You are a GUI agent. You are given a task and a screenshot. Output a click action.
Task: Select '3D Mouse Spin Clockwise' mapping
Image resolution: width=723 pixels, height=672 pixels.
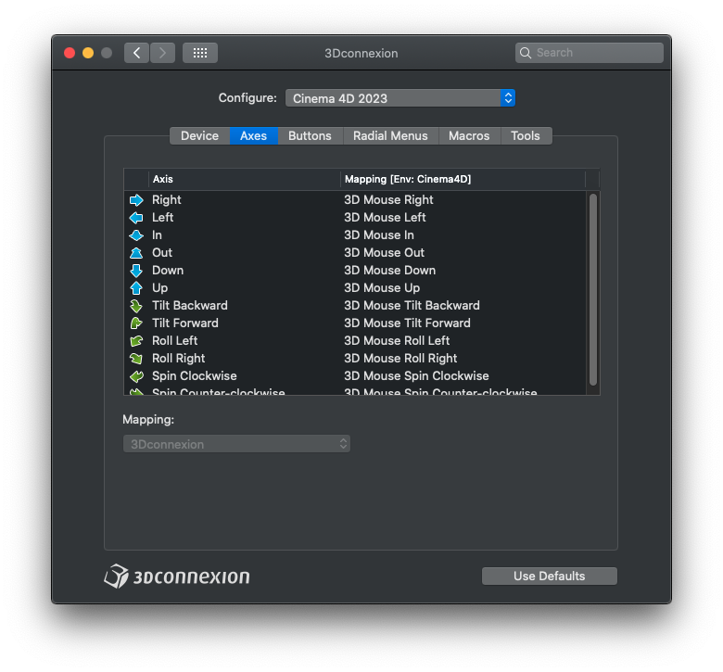point(416,376)
